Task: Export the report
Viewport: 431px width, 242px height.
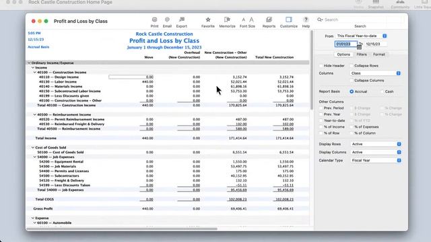Action: (x=181, y=22)
